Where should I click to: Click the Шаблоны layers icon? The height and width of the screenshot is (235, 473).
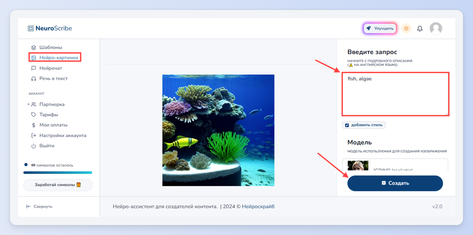coord(34,48)
